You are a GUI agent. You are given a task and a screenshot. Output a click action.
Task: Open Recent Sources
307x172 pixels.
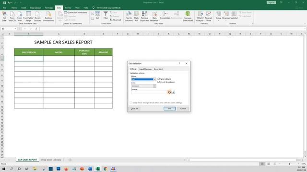[x=37, y=16]
